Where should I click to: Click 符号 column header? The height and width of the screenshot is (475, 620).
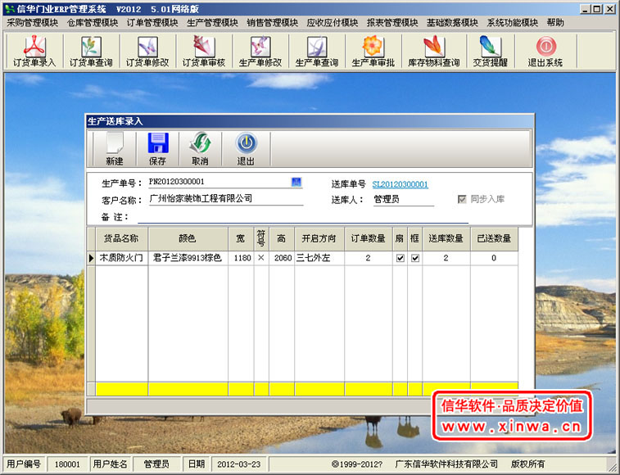(x=261, y=238)
